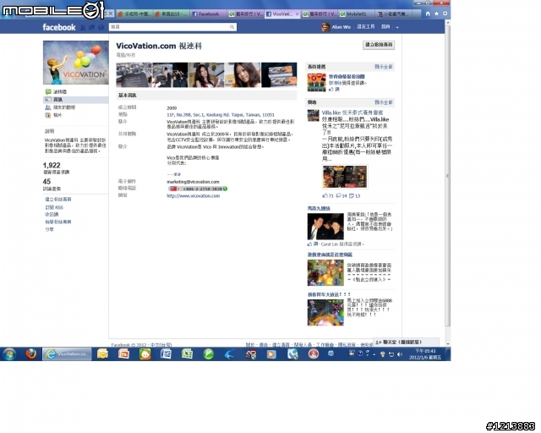The image size is (541, 433).
Task: Open Find Friends link in header
Action: (366, 27)
